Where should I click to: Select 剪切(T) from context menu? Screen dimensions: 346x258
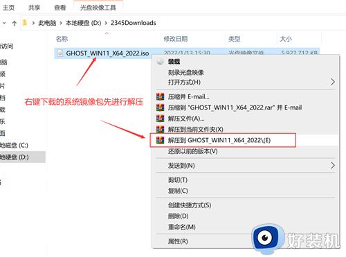(x=178, y=180)
